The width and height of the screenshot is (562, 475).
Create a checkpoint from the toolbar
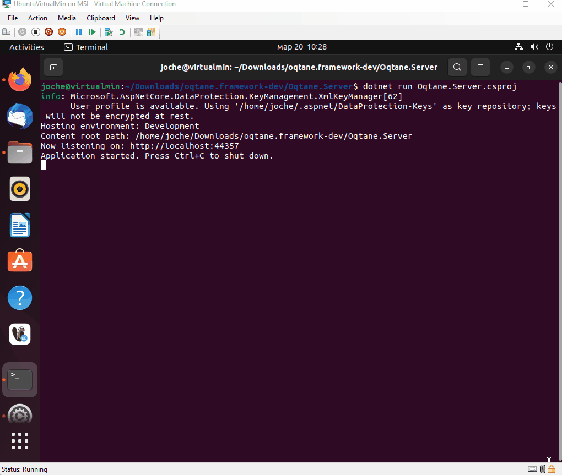point(108,32)
